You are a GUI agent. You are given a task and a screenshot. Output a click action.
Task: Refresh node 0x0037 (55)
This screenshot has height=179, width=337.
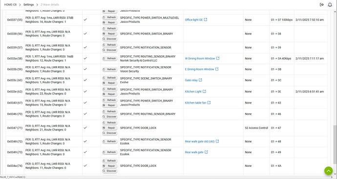click(109, 17)
